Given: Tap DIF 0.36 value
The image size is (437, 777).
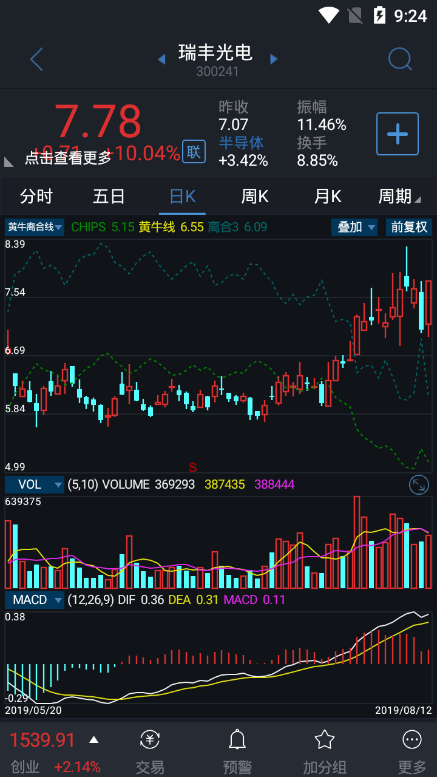Looking at the screenshot, I should point(141,600).
